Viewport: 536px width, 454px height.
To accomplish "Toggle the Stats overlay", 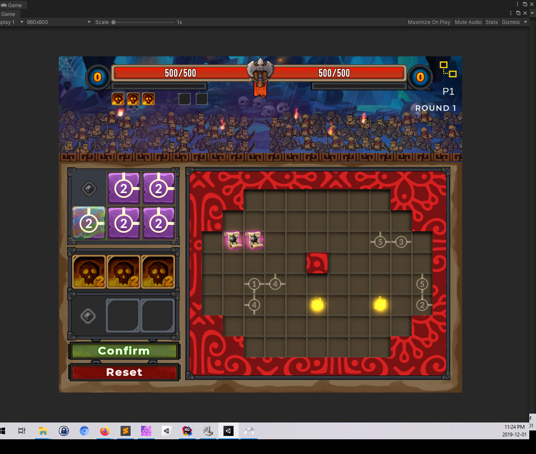I will click(491, 22).
